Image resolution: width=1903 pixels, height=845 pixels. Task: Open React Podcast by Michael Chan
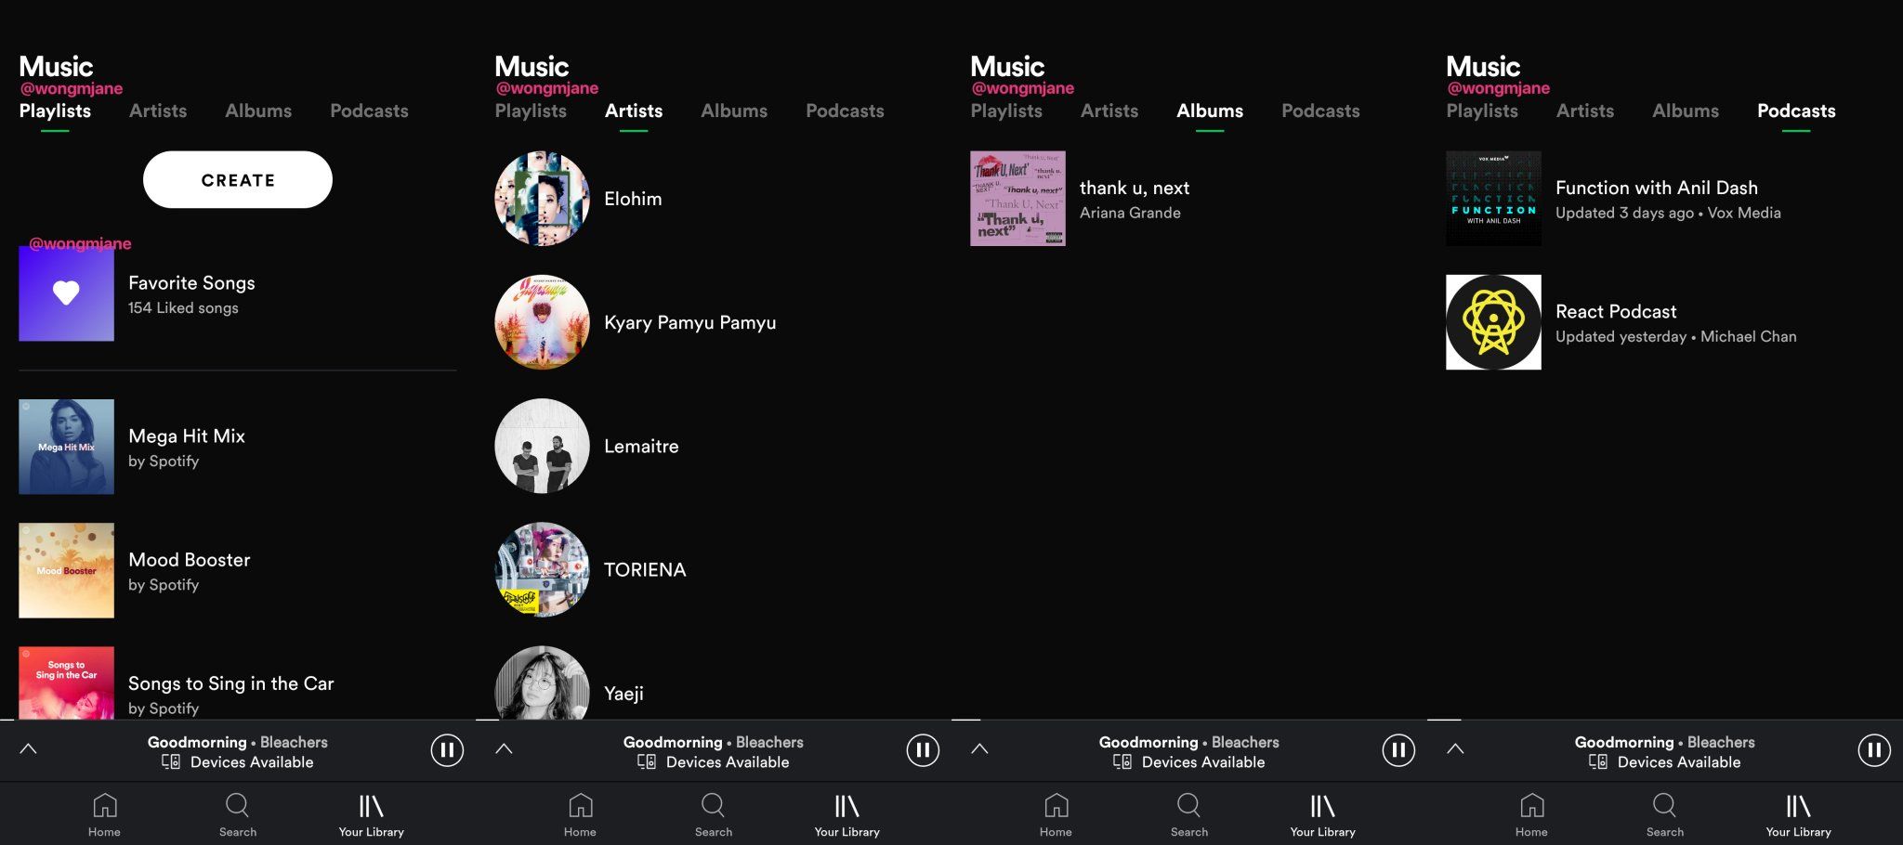[1492, 321]
